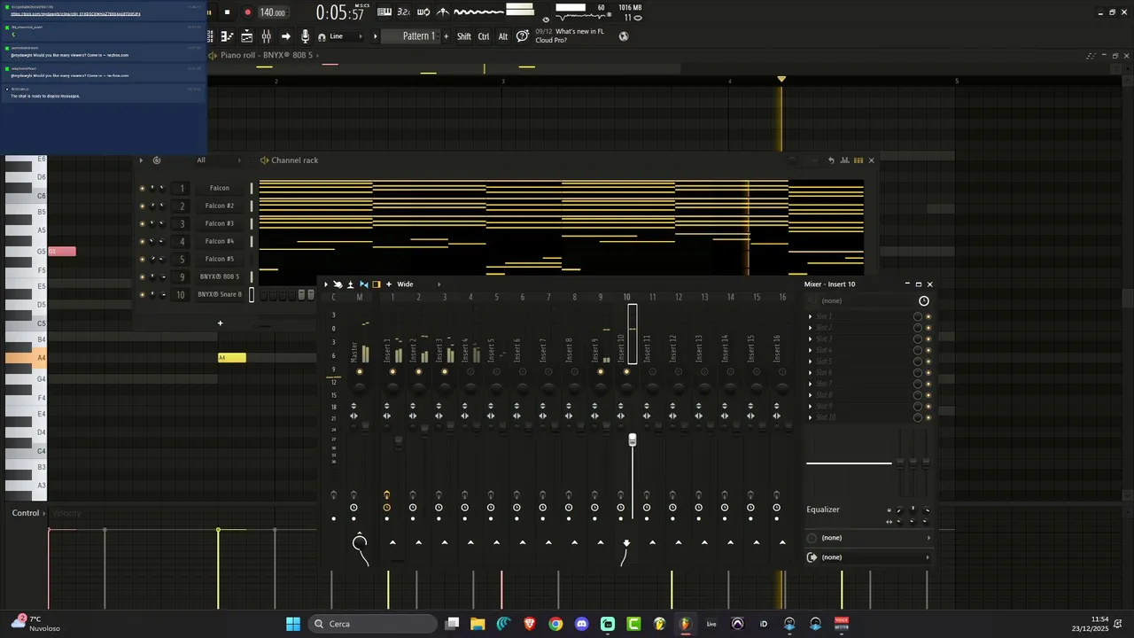Click the Ctrl modifier button
The height and width of the screenshot is (638, 1134).
point(484,36)
